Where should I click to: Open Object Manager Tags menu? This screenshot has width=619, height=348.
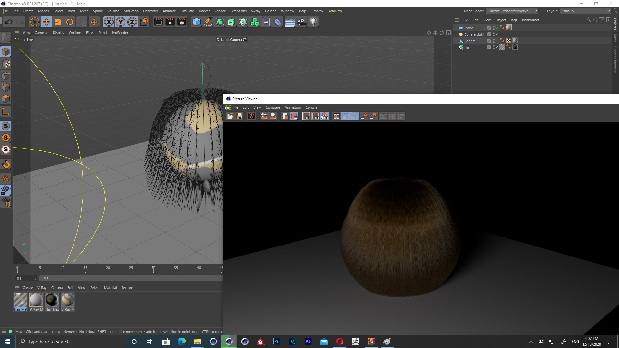point(514,20)
